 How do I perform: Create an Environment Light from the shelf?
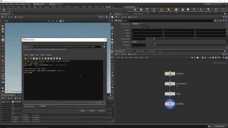(x=176, y=10)
